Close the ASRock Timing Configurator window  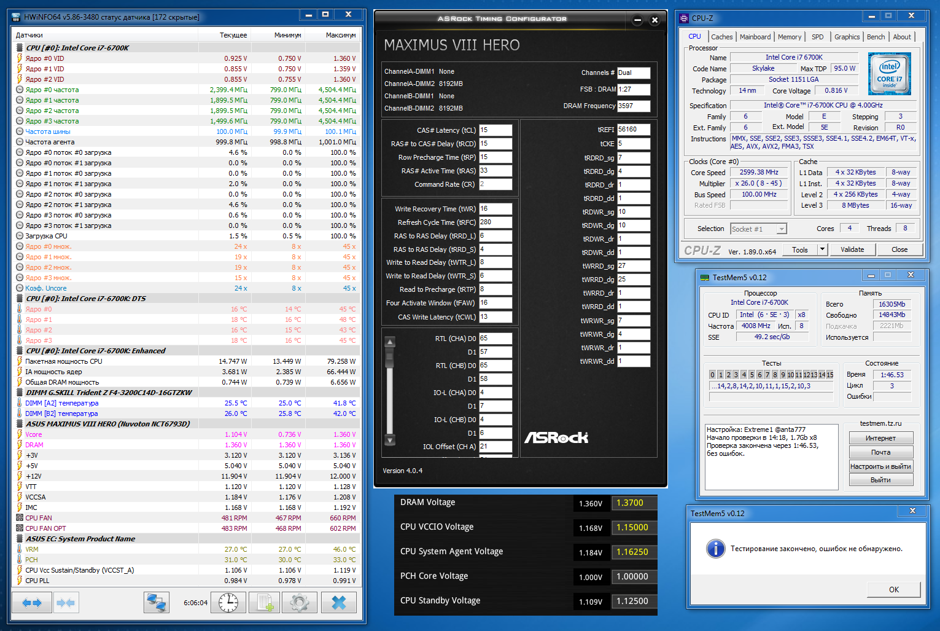[655, 20]
